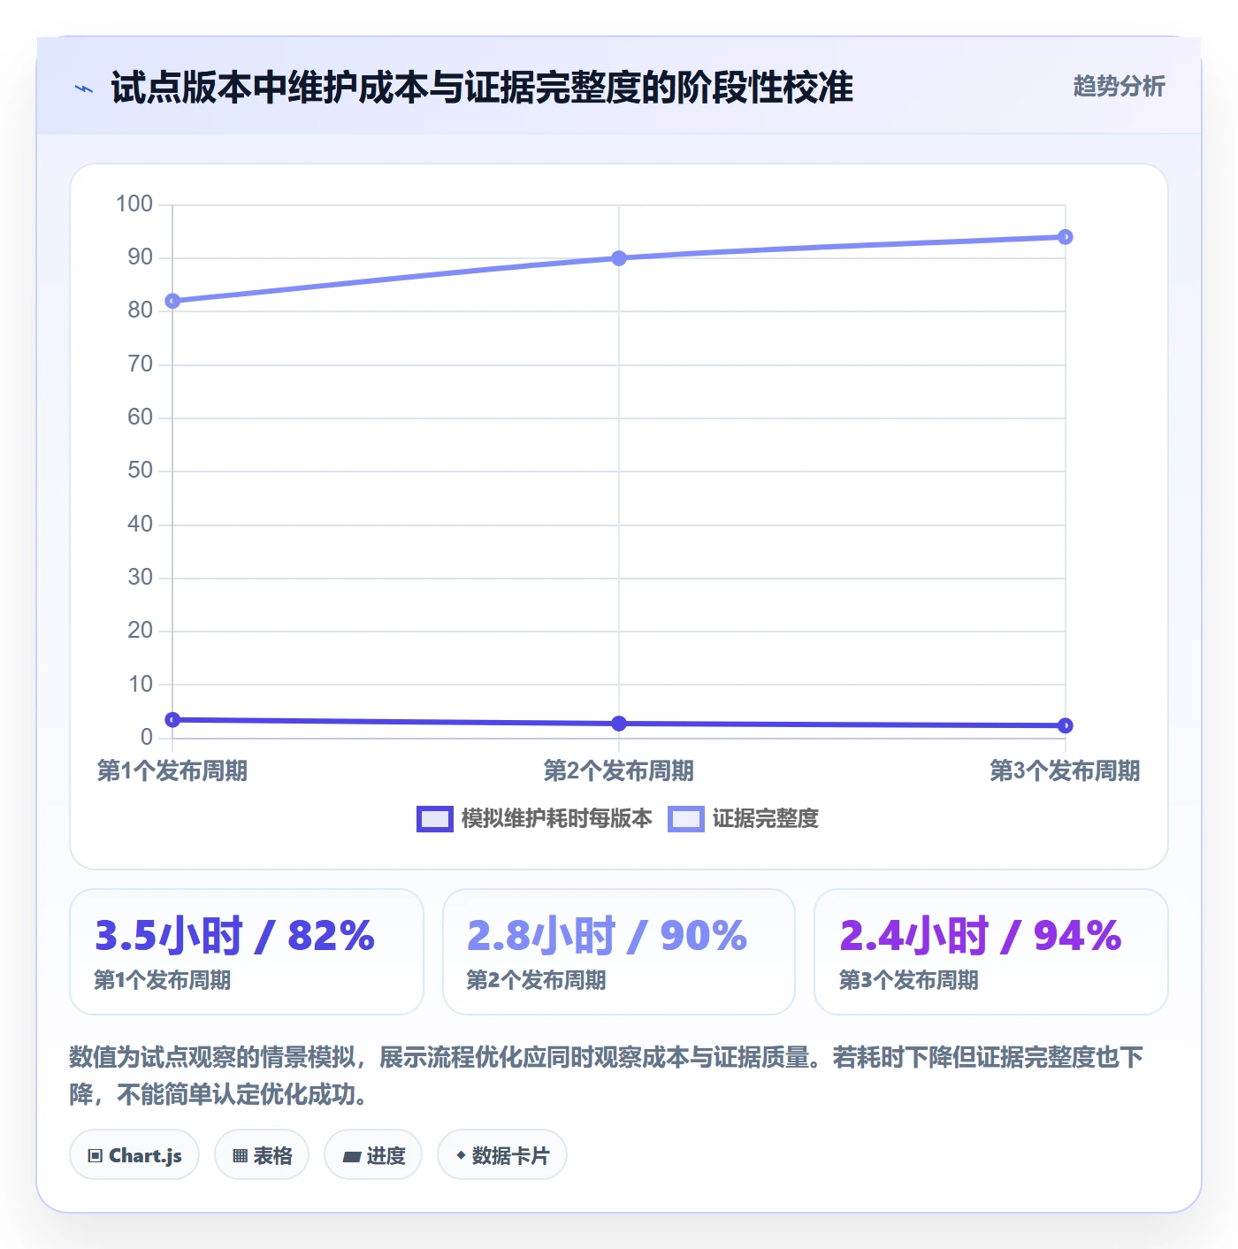Click the 模拟维护耗时每版本 legend label
This screenshot has height=1249, width=1238.
556,819
